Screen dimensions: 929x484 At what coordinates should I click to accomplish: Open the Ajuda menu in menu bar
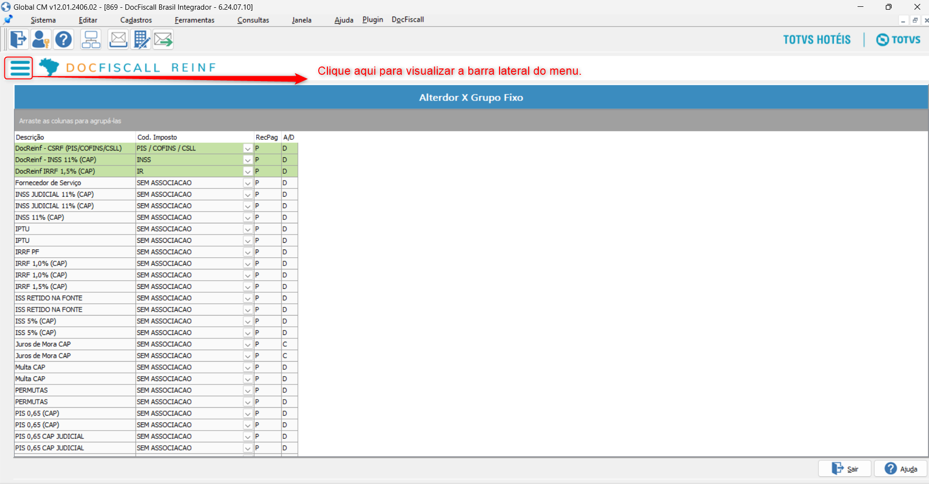click(x=344, y=20)
